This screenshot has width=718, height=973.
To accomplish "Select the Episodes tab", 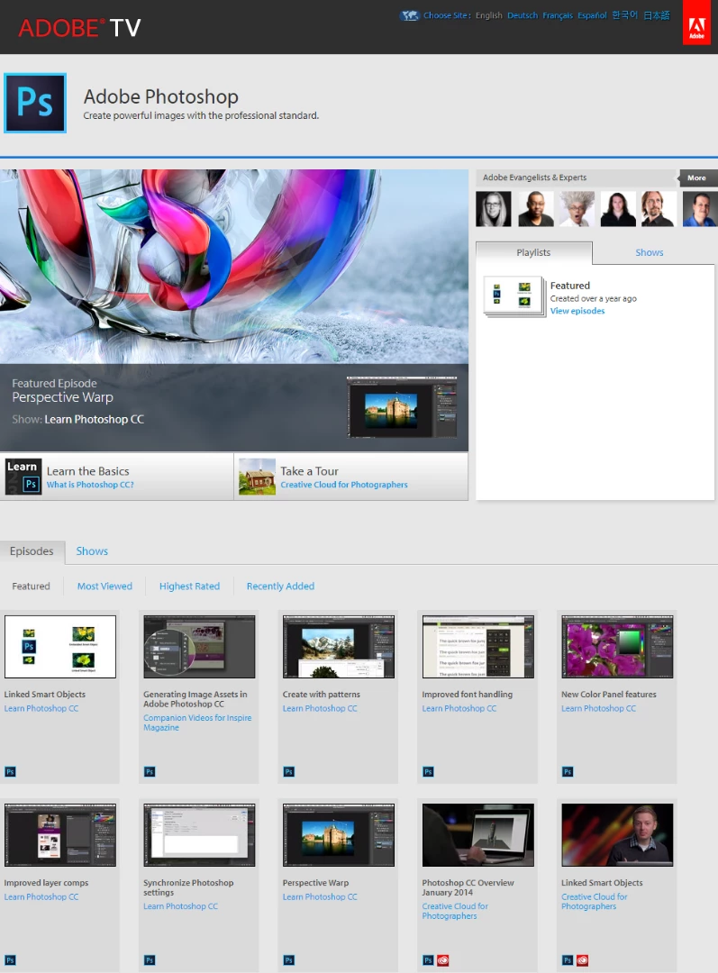I will tap(32, 551).
